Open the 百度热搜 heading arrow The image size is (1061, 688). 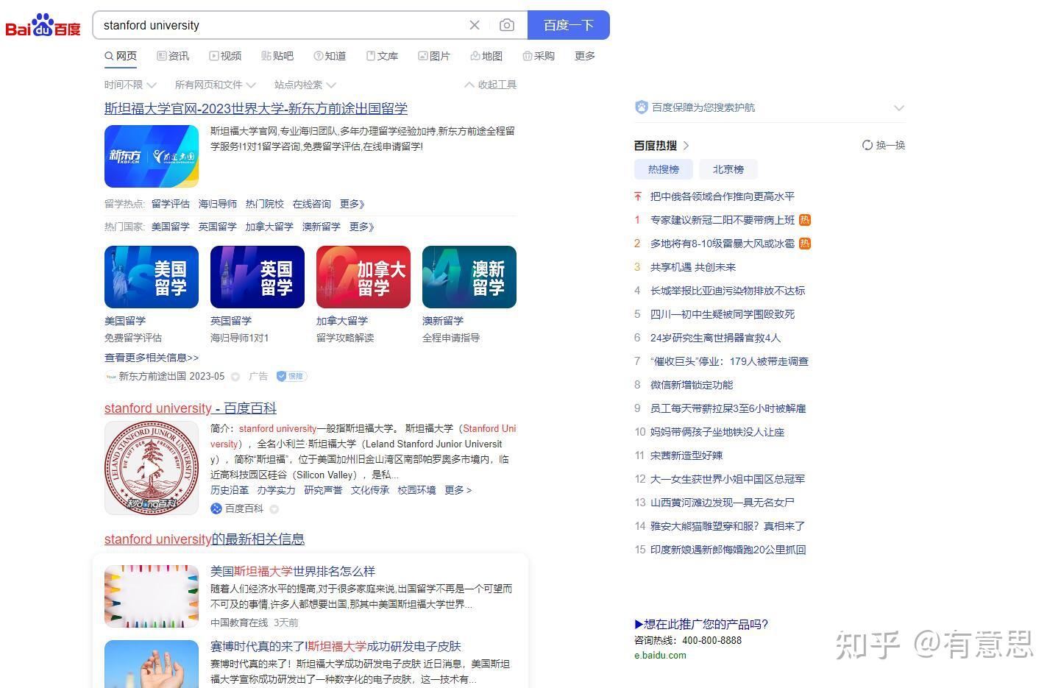coord(686,146)
